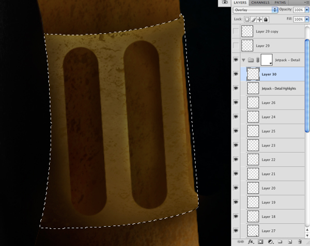Select the layer named Layer 29 copy
The width and height of the screenshot is (310, 246).
coord(267,32)
